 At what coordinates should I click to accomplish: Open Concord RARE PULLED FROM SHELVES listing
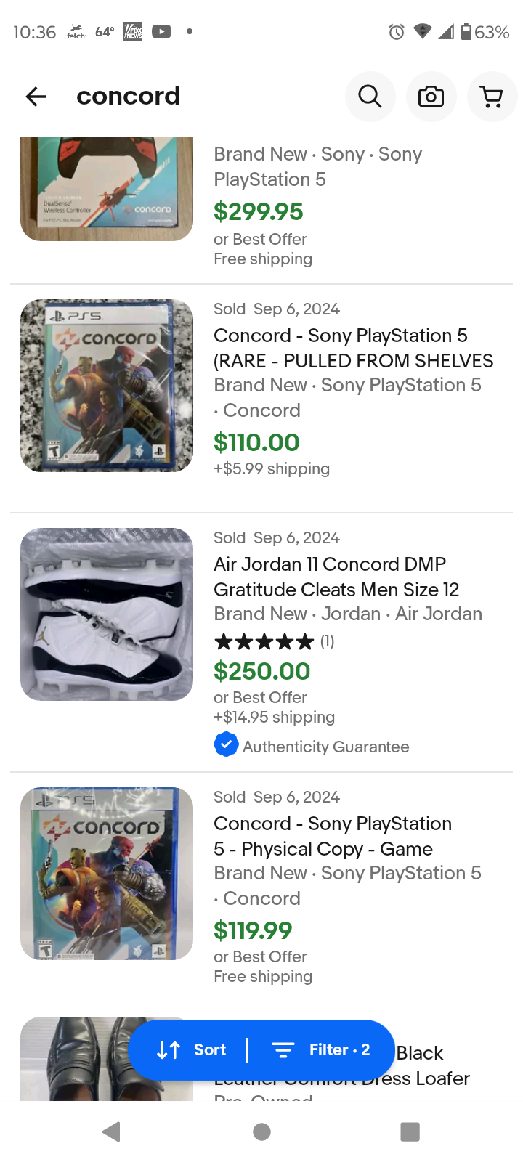pyautogui.click(x=353, y=349)
